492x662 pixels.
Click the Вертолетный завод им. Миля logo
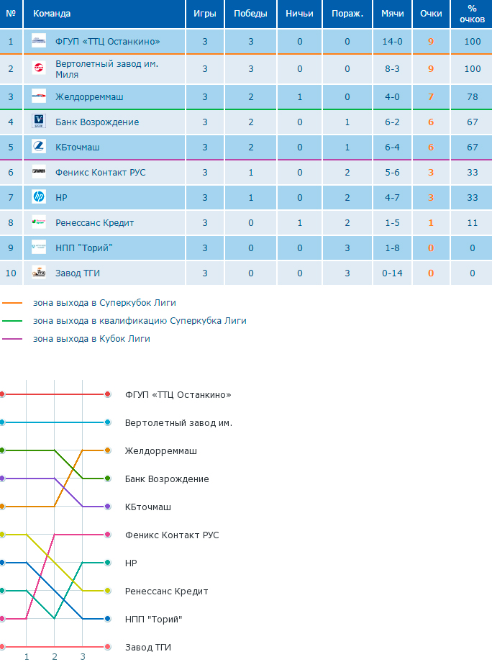[39, 68]
